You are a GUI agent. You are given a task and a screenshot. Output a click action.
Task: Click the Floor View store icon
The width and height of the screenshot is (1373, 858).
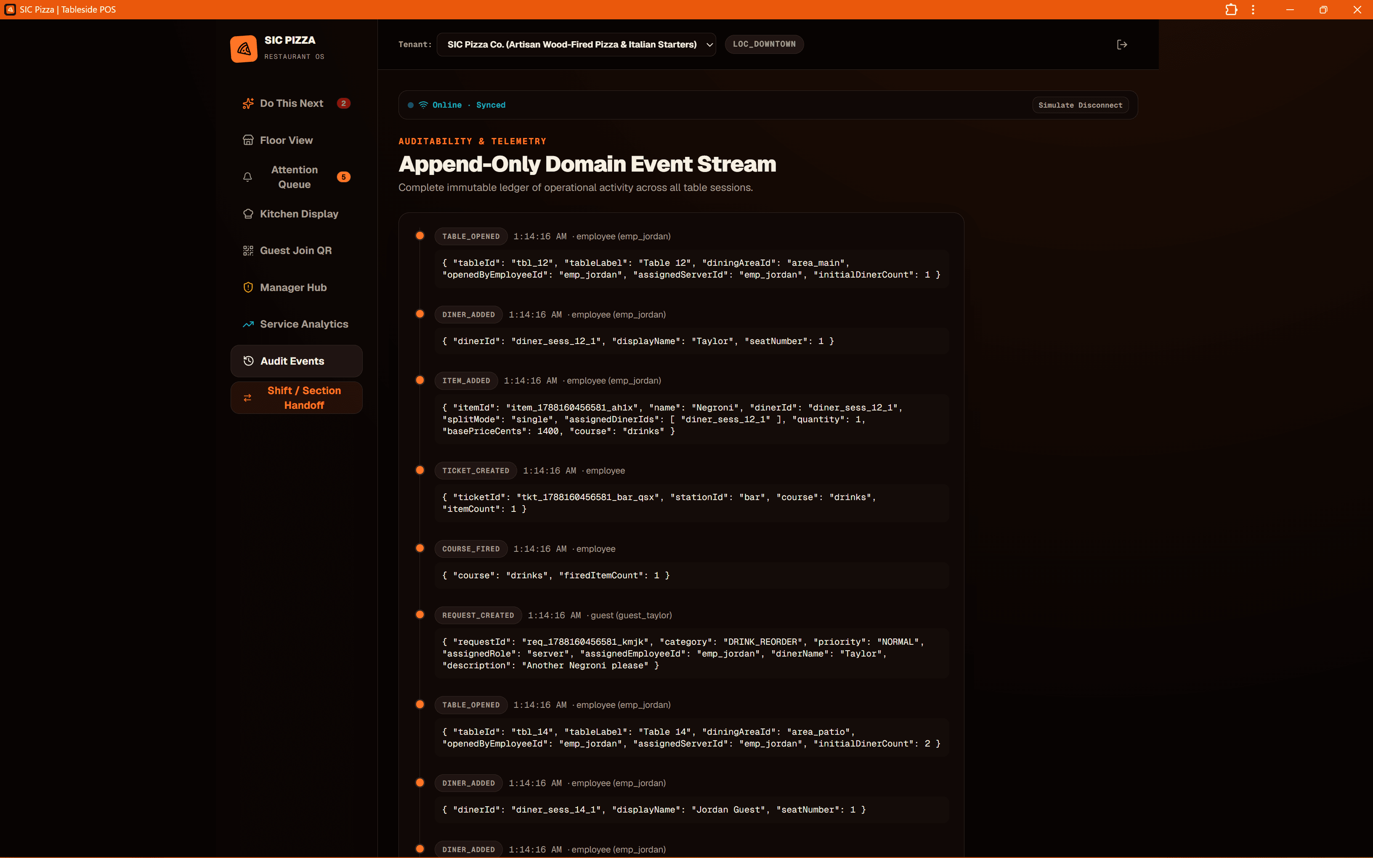(248, 140)
